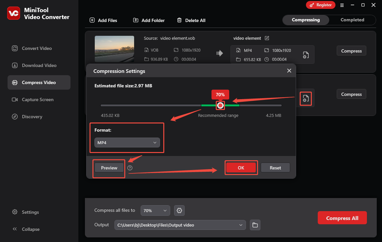Close the Compression Settings dialog

pos(289,71)
